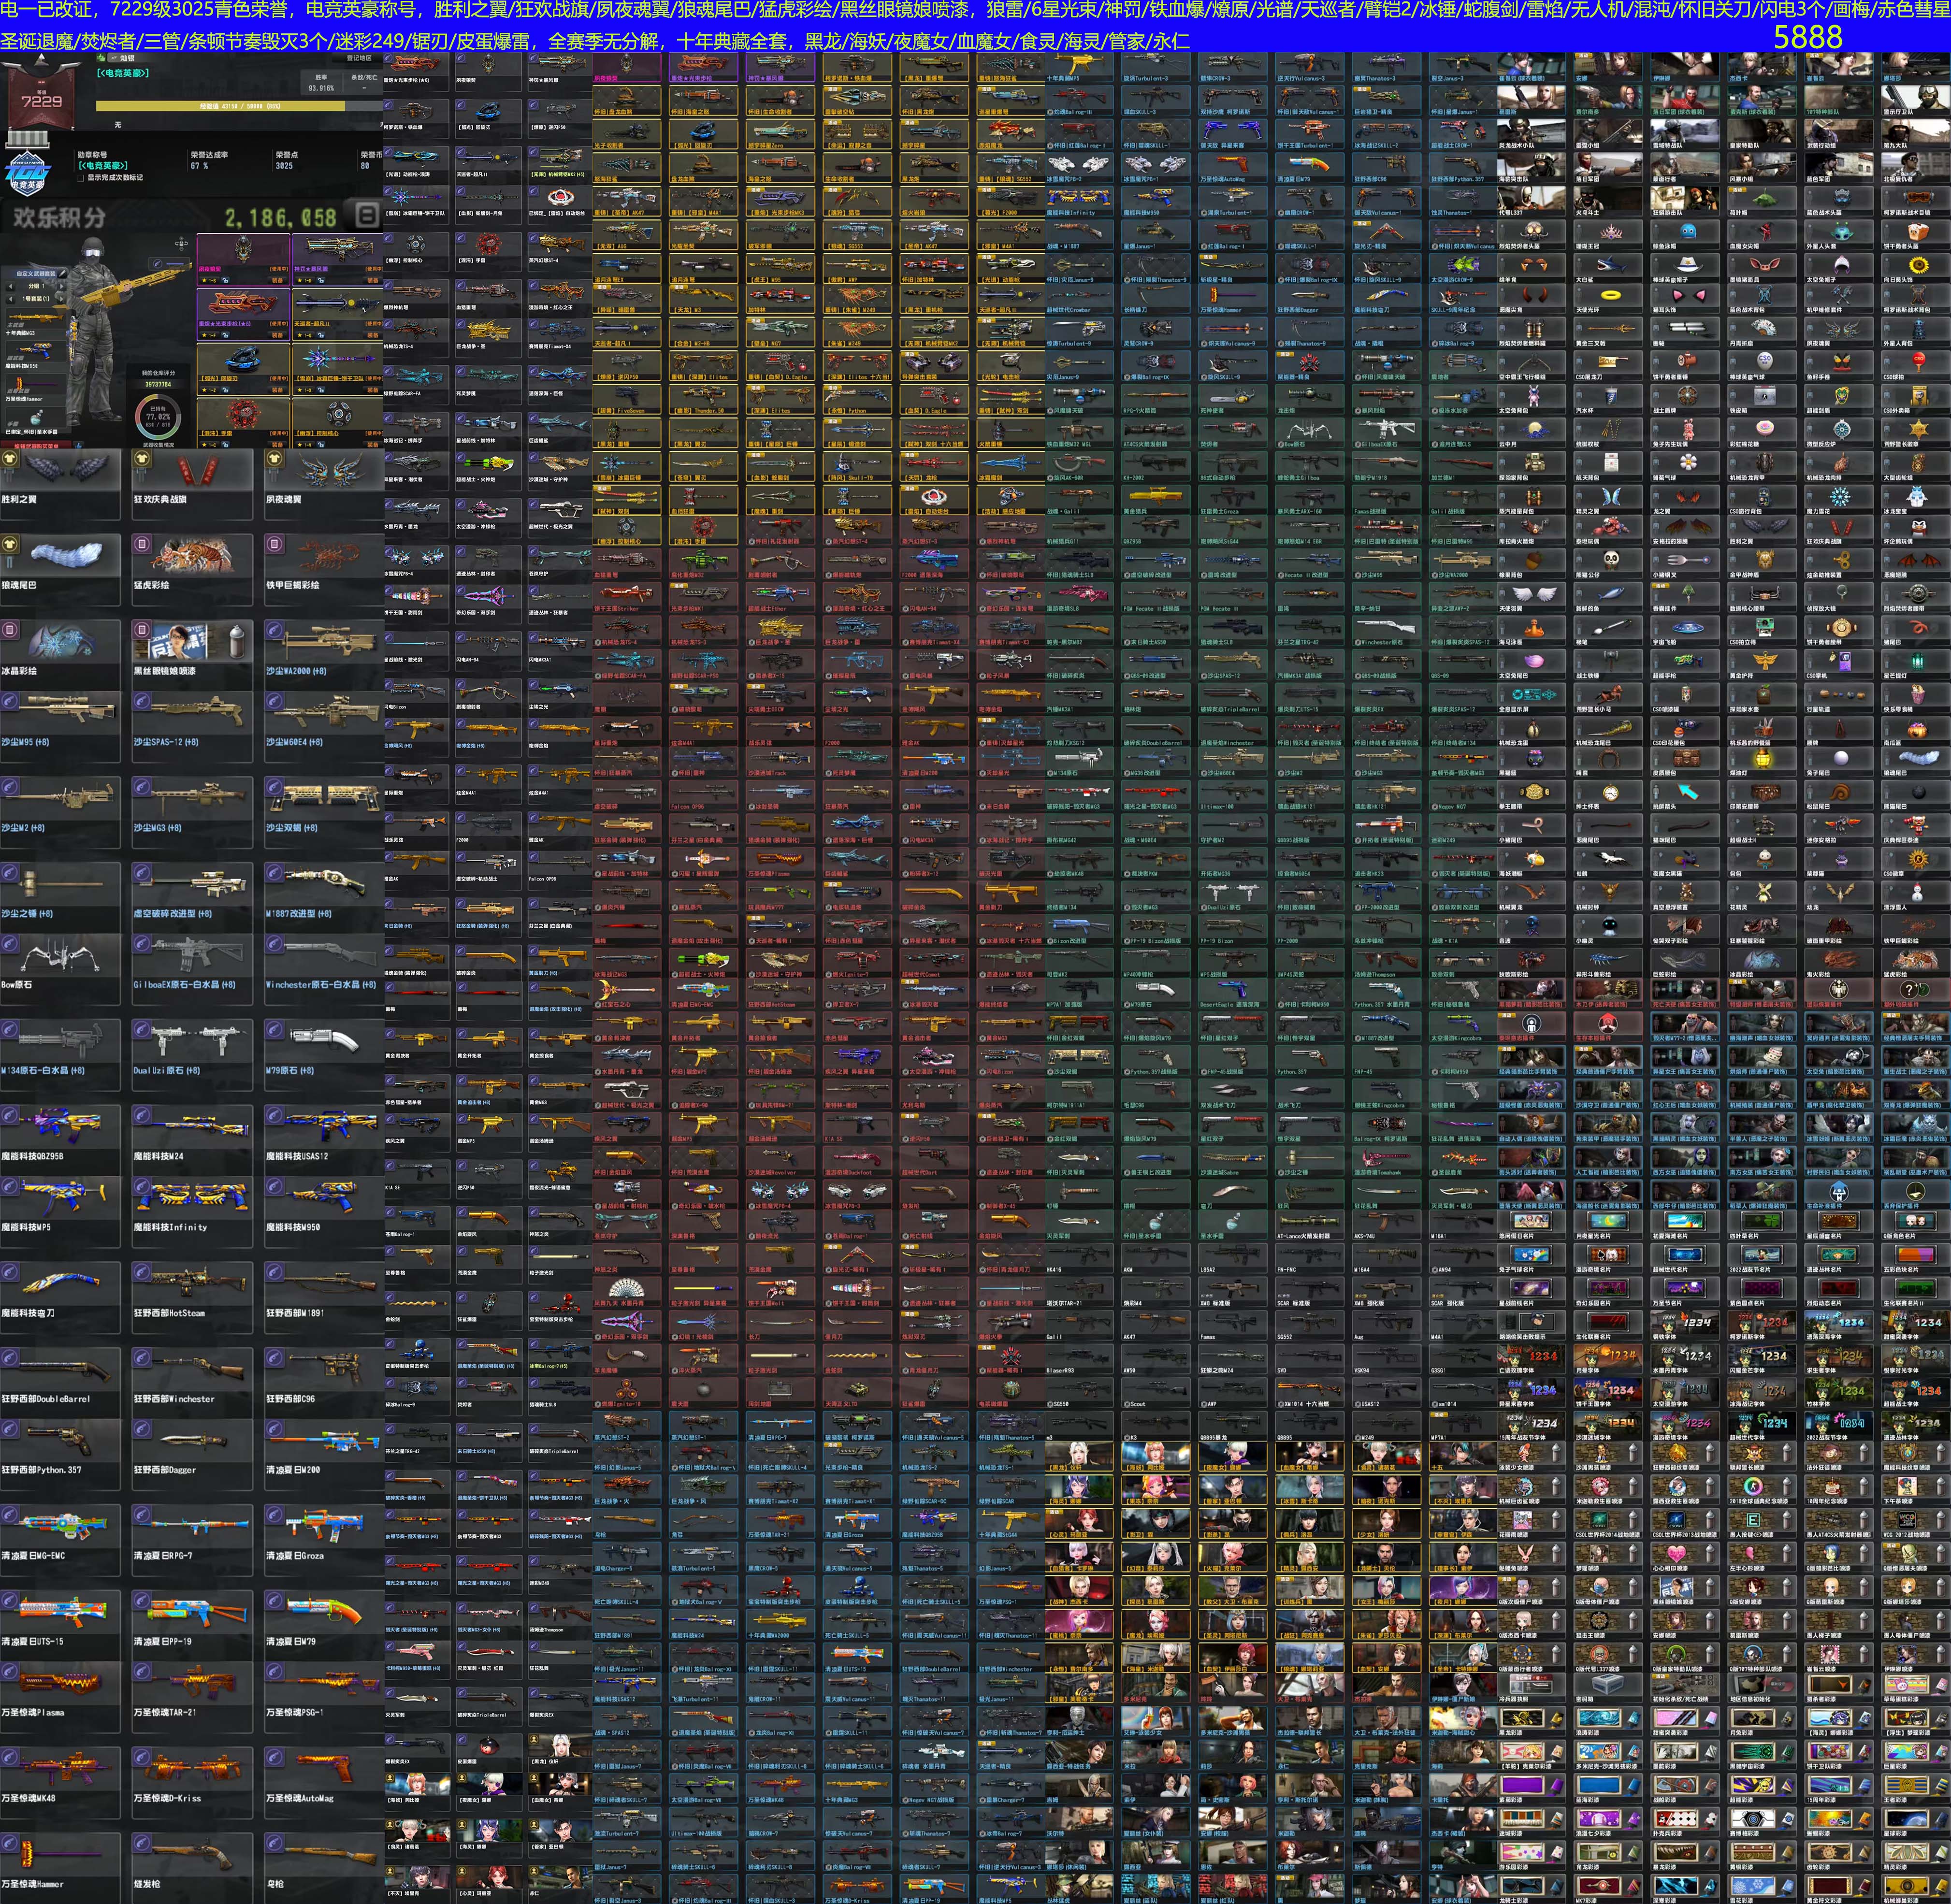This screenshot has height=1904, width=1951.
Task: Pick the Dual Uzi原石 (+8) item
Action: (192, 1055)
